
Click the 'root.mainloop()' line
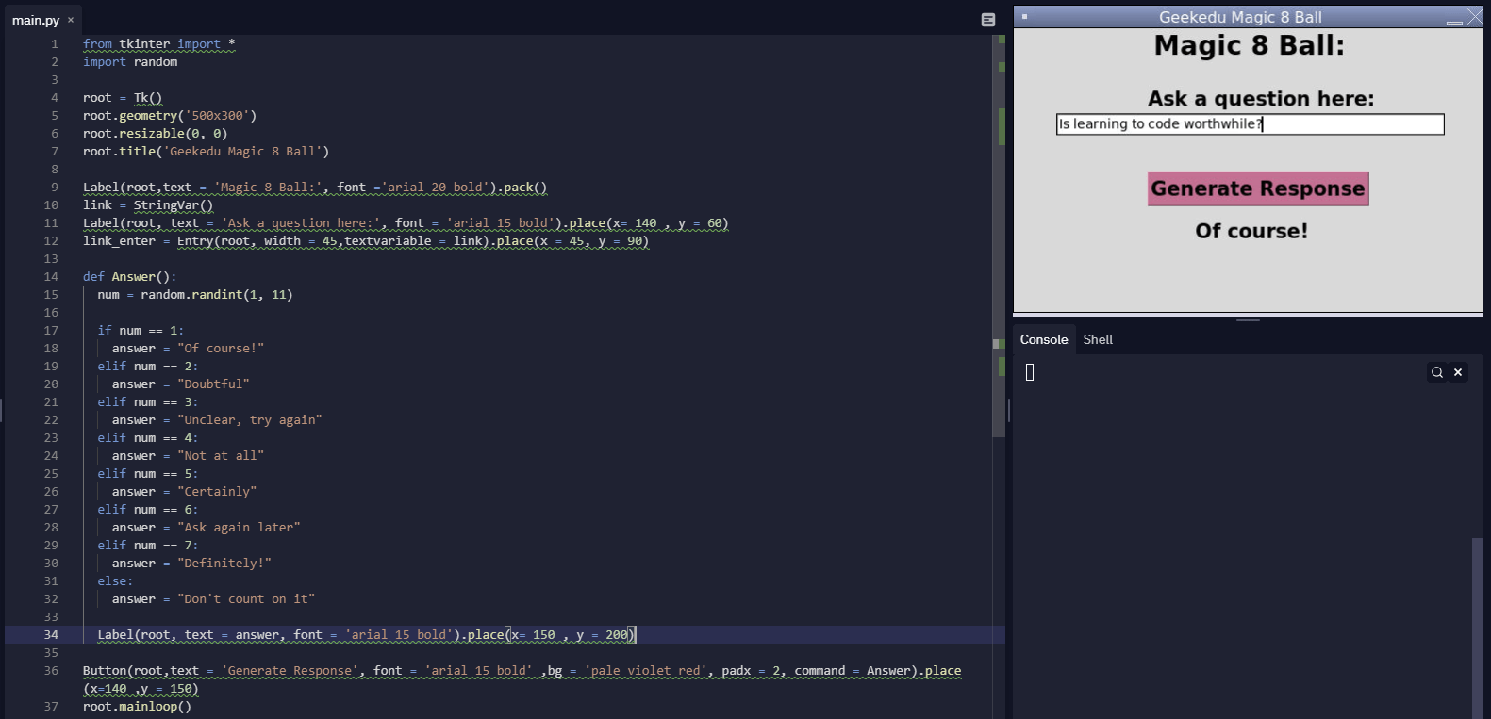click(137, 707)
